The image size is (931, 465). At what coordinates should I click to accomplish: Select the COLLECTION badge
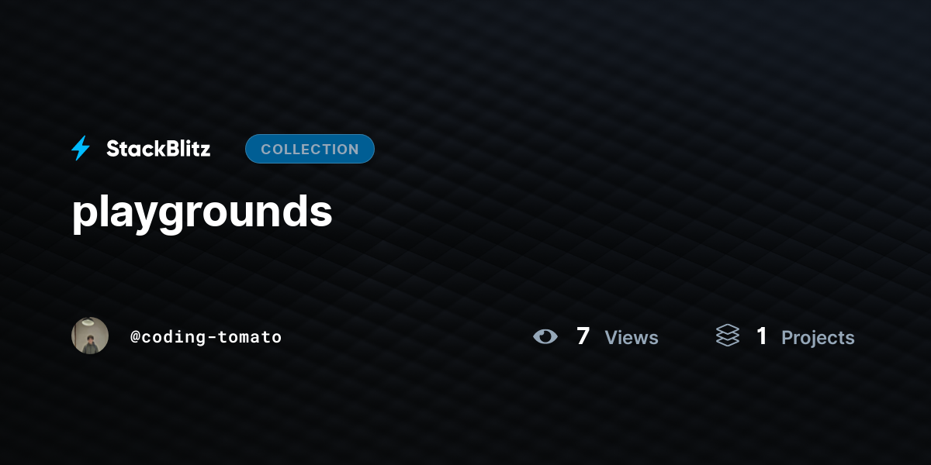(310, 149)
